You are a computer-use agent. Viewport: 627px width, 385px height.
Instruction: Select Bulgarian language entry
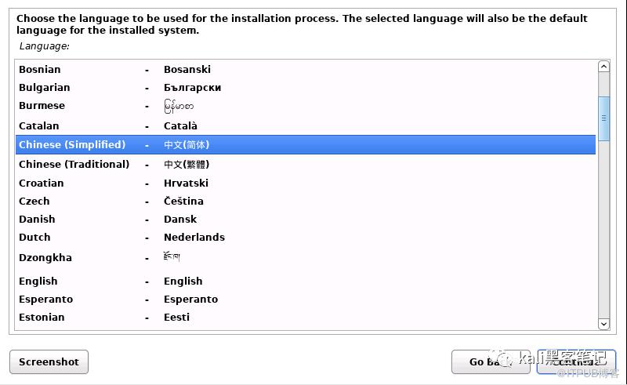(306, 88)
